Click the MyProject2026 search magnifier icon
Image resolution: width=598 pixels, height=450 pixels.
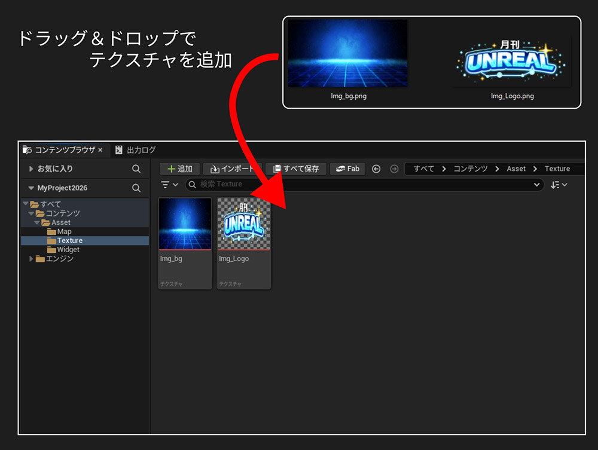tap(136, 188)
